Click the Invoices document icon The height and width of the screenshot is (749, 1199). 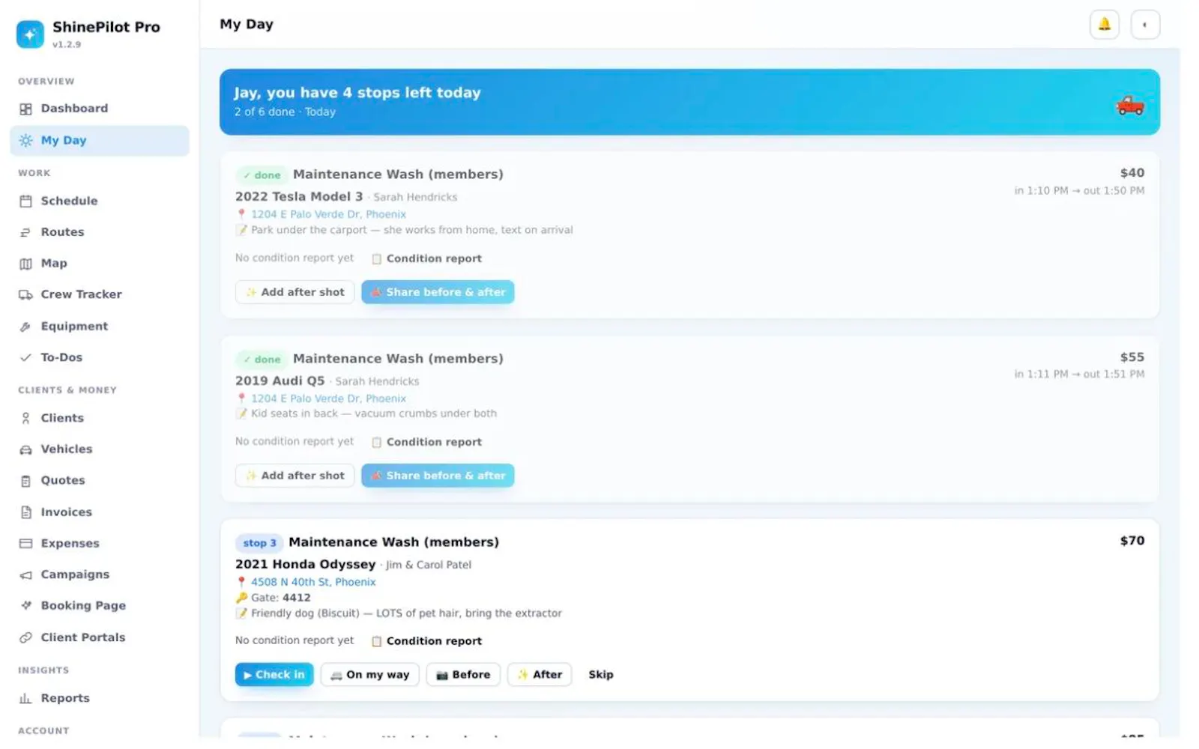point(25,512)
